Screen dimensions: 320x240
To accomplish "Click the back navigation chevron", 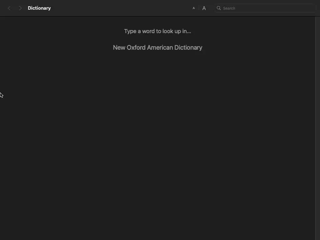I will (9, 8).
